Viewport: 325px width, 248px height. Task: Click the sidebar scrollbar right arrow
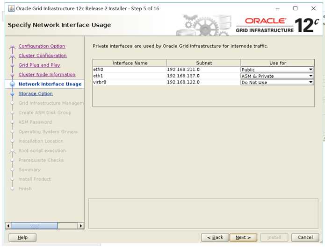pos(81,226)
